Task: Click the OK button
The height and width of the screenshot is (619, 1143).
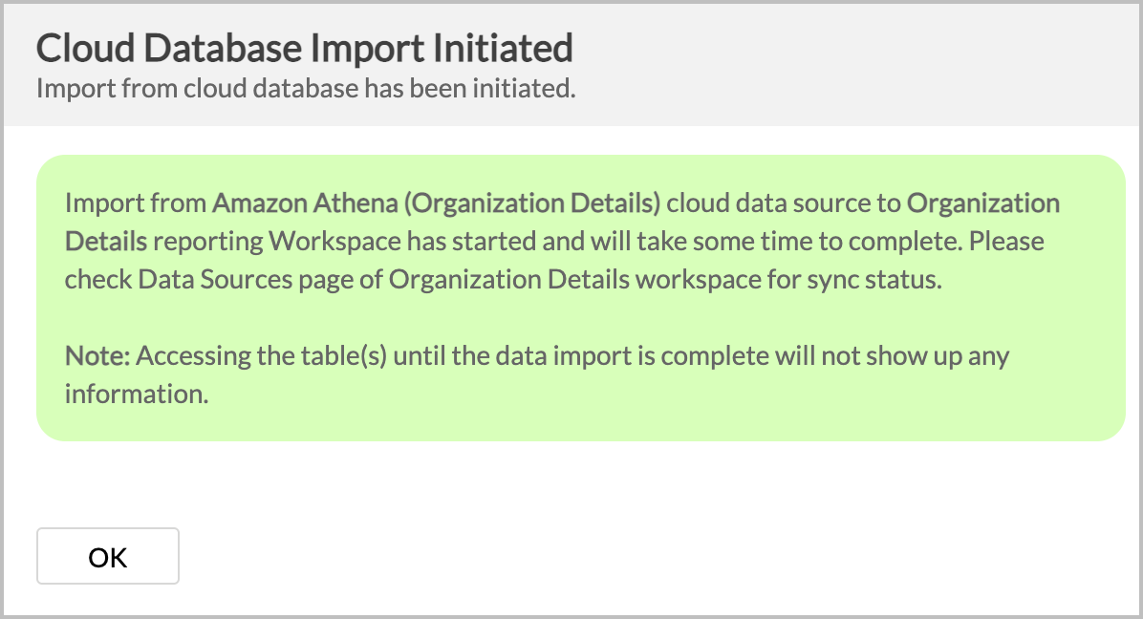Action: pyautogui.click(x=108, y=557)
